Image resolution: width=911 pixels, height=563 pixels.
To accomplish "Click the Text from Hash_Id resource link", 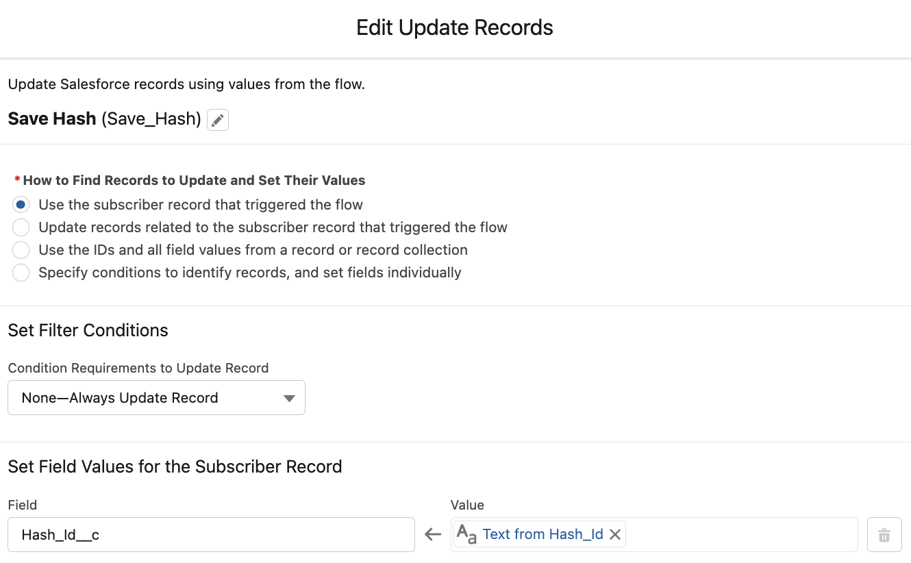I will pyautogui.click(x=541, y=534).
